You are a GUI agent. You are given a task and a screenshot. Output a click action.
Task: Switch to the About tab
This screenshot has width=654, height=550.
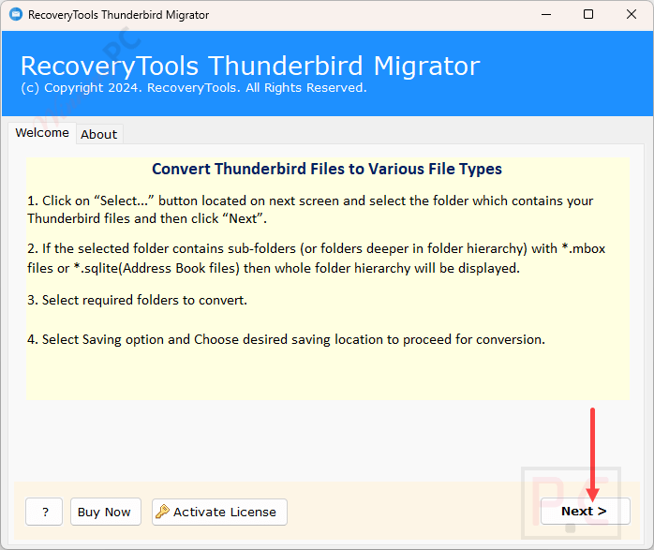click(x=99, y=134)
